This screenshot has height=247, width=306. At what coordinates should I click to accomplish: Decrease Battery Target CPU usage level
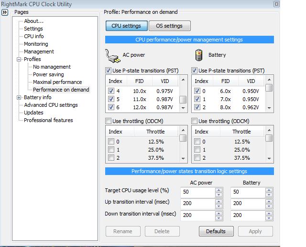click(x=269, y=195)
